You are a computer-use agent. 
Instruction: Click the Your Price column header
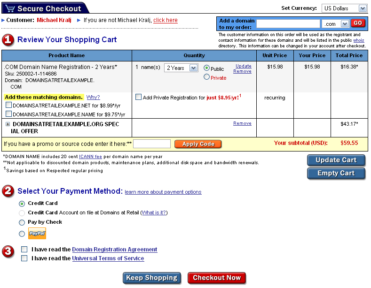(312, 55)
